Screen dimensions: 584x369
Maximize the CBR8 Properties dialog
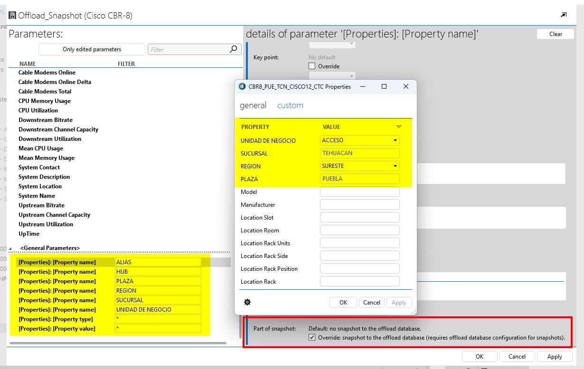click(384, 86)
